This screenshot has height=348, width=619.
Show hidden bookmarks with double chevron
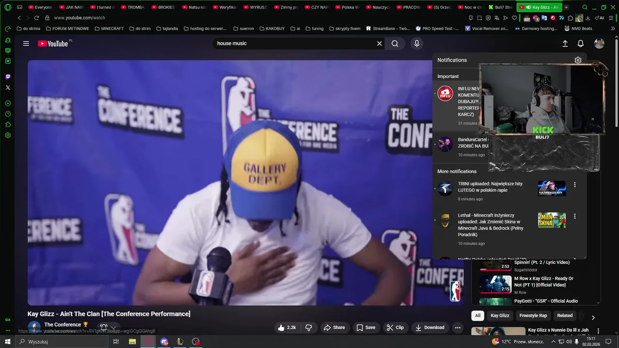(x=613, y=29)
